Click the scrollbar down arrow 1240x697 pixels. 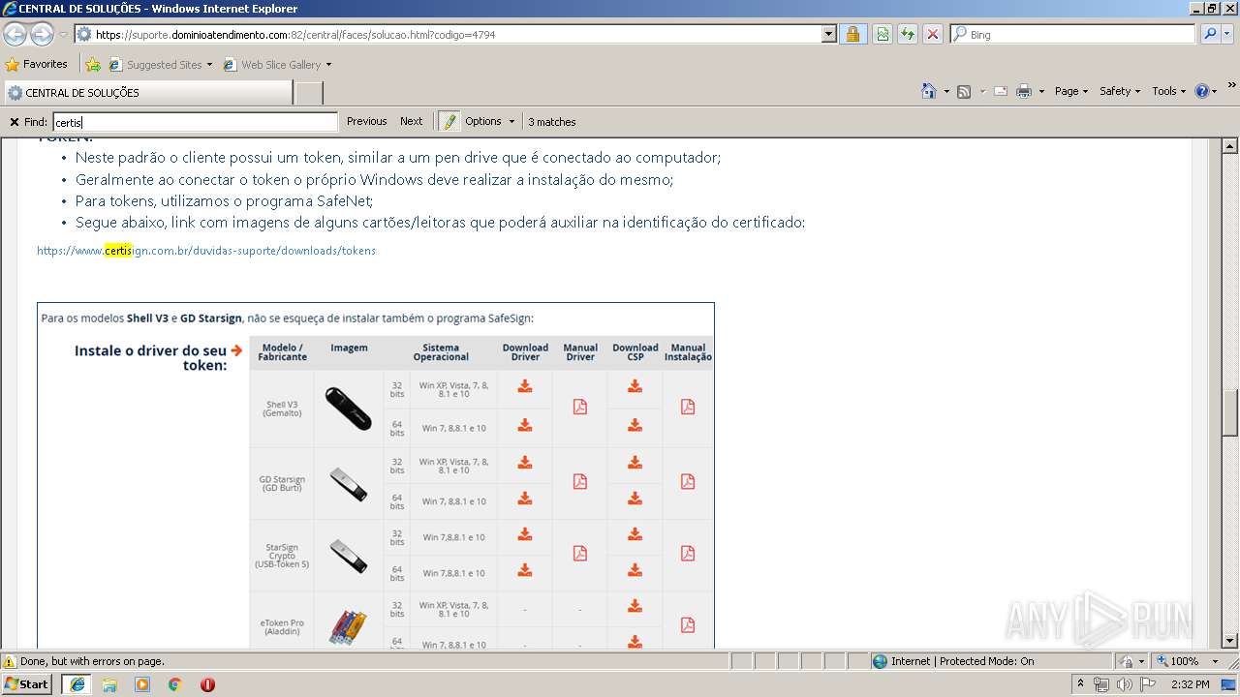pos(1230,640)
